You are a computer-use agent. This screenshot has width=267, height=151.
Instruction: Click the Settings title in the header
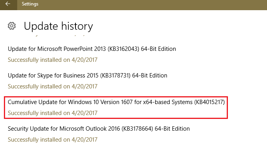click(x=30, y=4)
